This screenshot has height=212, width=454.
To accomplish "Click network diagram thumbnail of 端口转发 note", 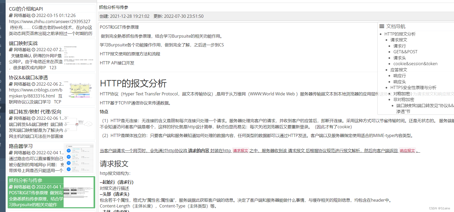I will [79, 124].
